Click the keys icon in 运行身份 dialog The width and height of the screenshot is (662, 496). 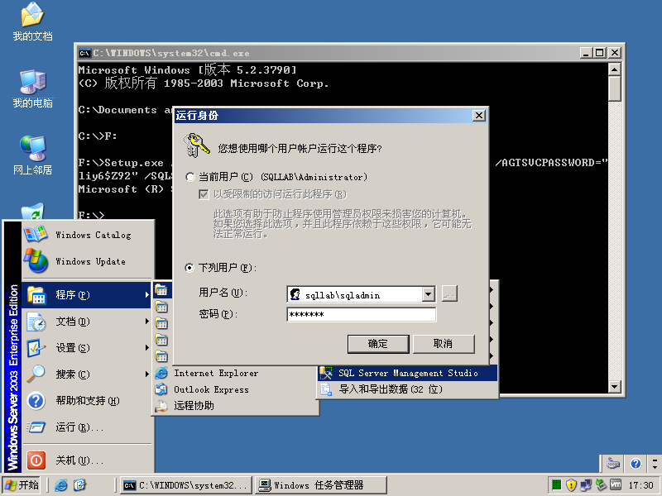(196, 146)
